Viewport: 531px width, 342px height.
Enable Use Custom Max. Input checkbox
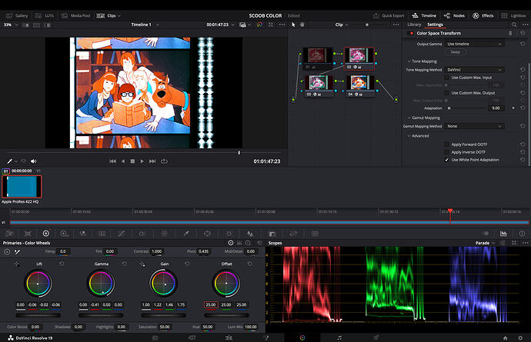[447, 78]
